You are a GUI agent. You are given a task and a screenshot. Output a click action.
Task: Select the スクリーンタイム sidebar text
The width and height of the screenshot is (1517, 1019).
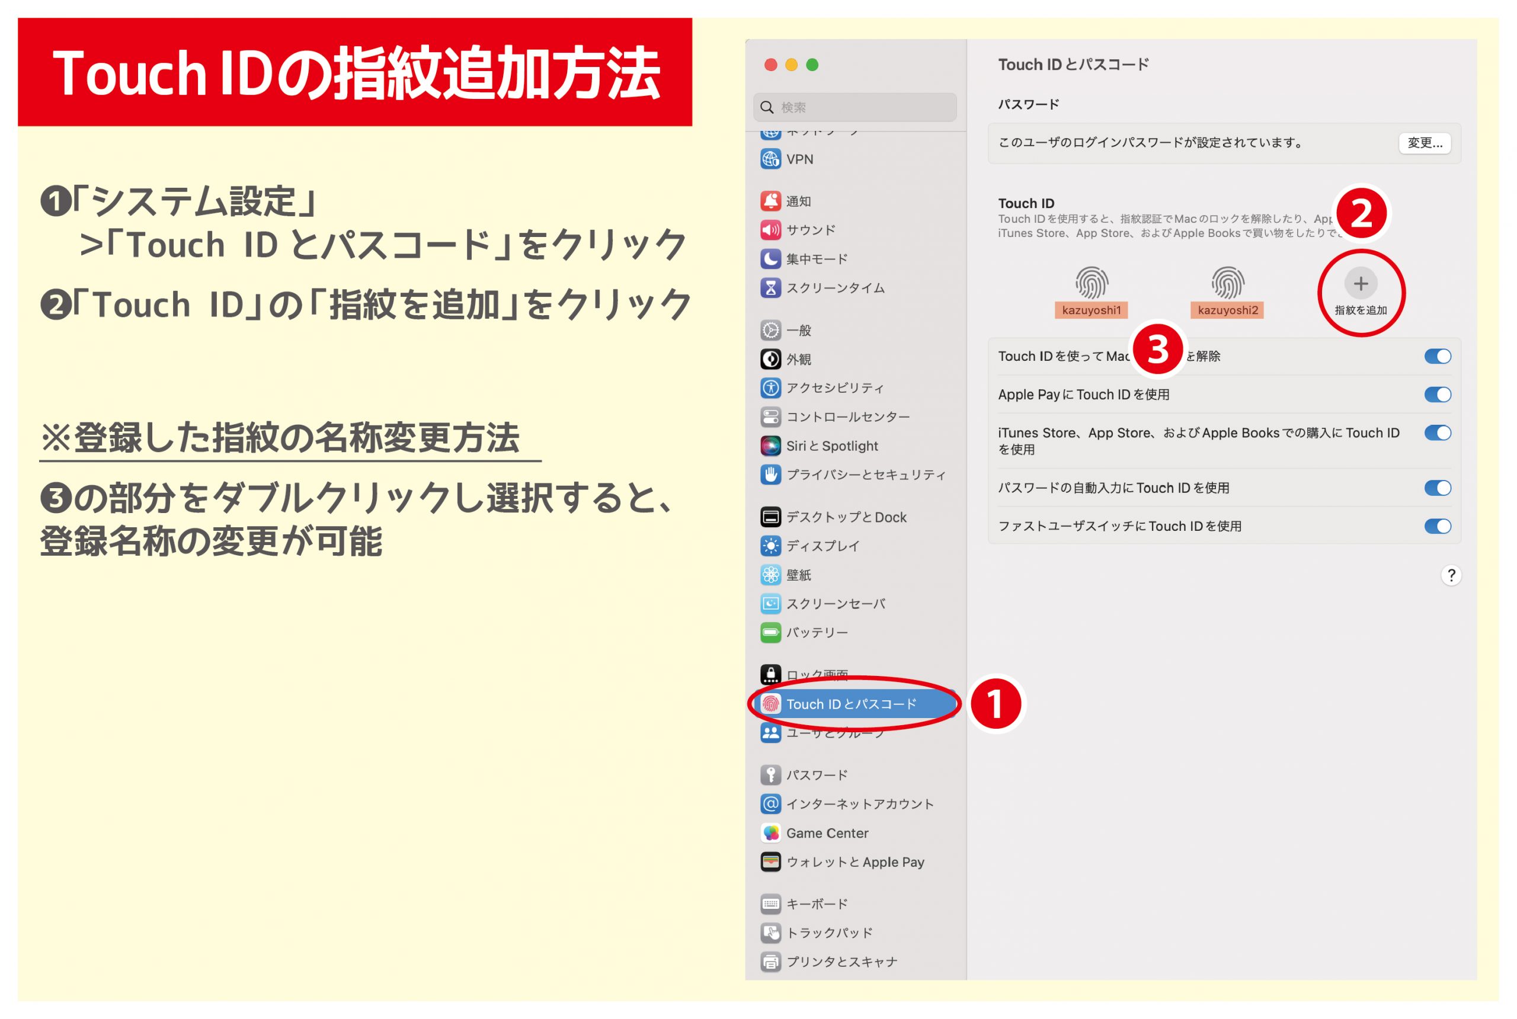pyautogui.click(x=835, y=288)
